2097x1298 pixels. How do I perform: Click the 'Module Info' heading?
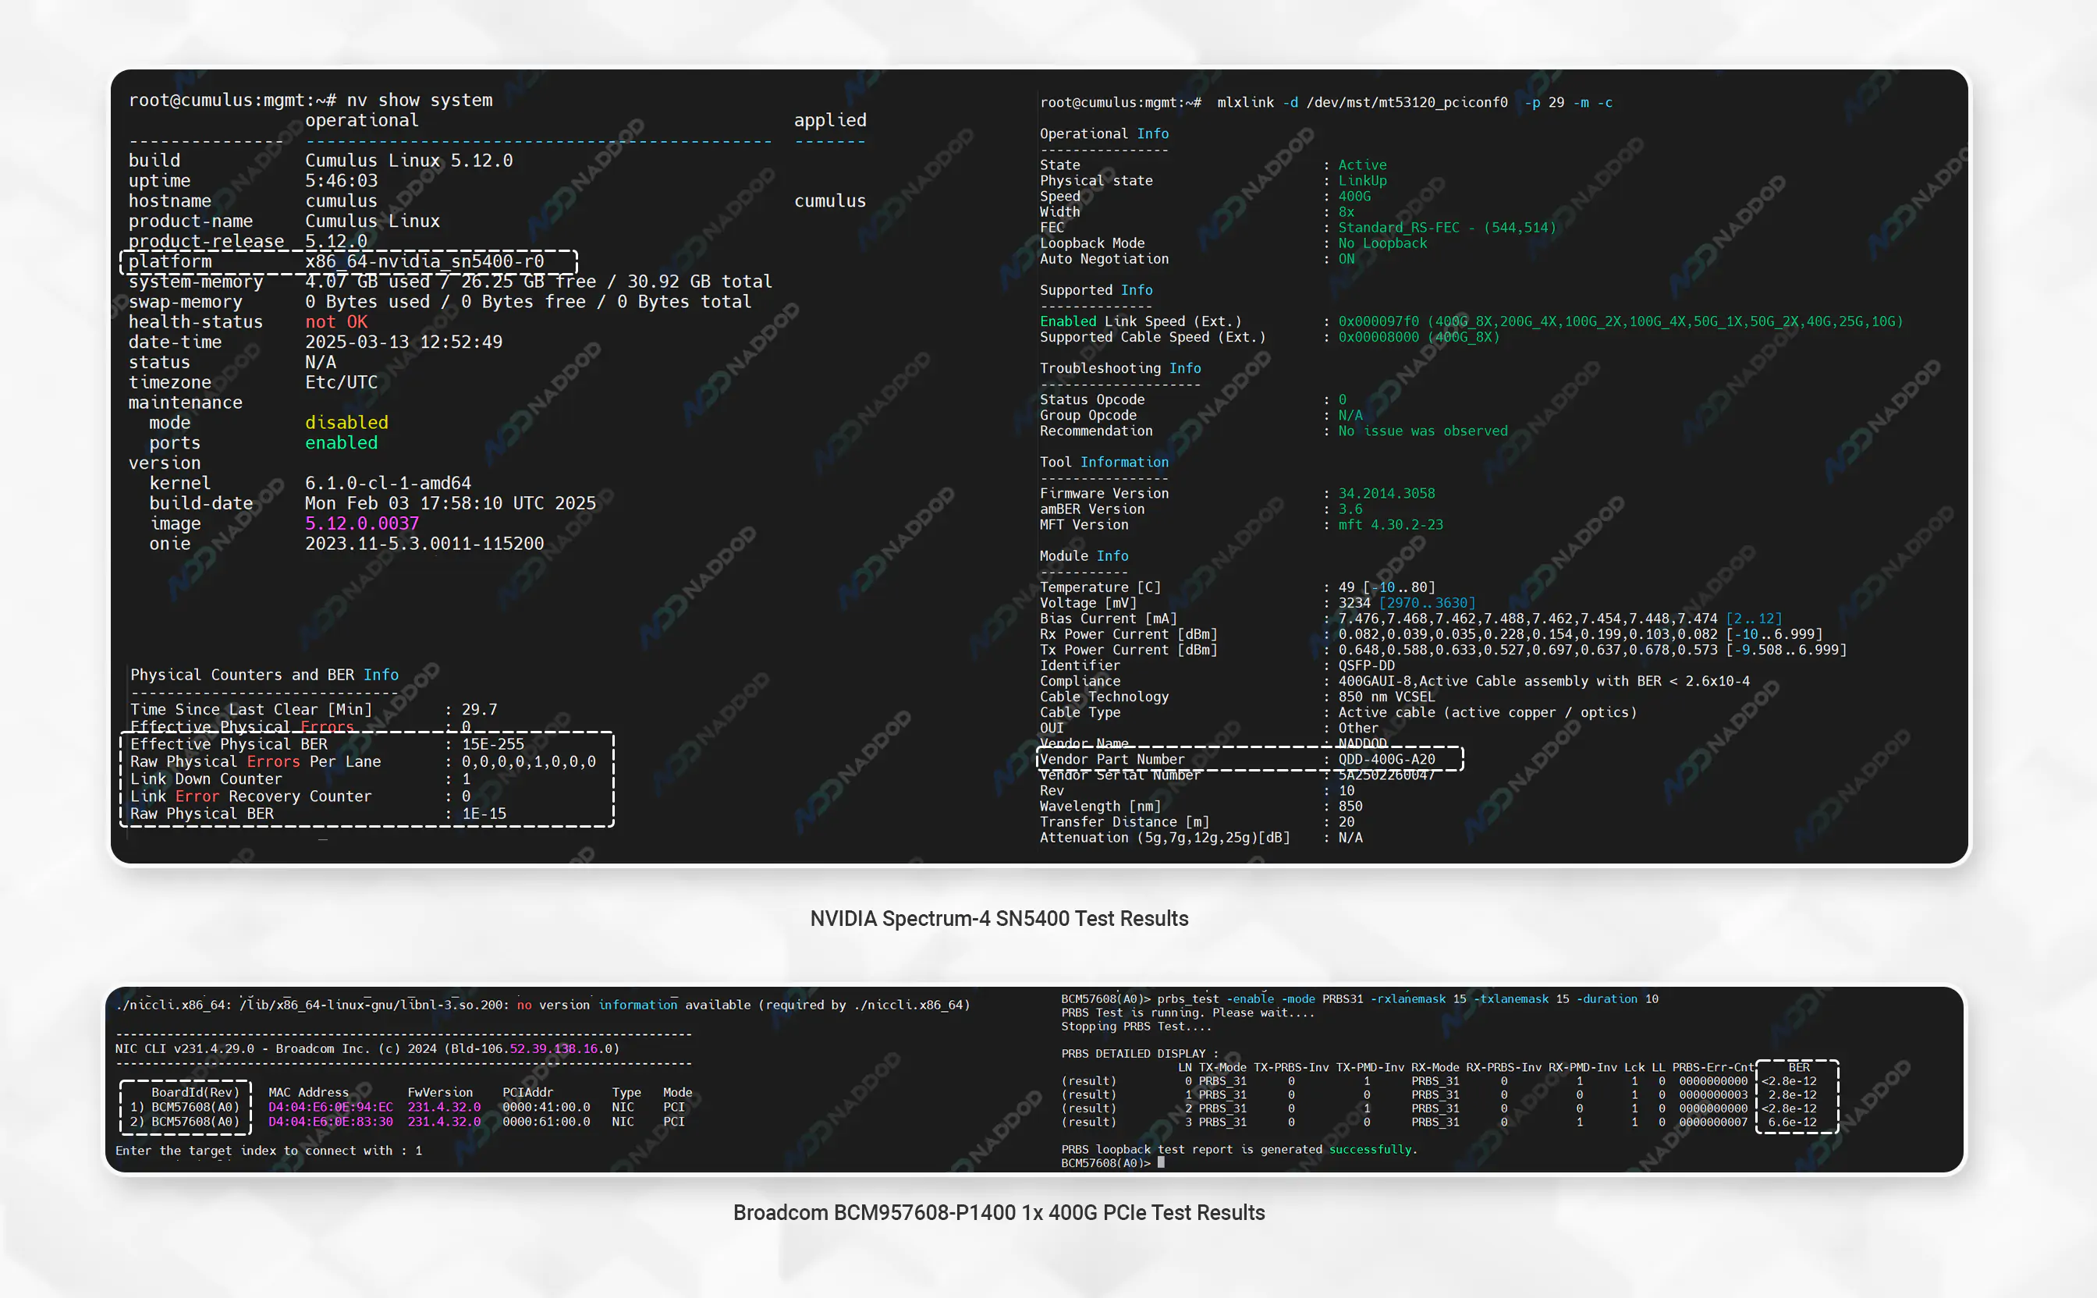pos(1084,556)
